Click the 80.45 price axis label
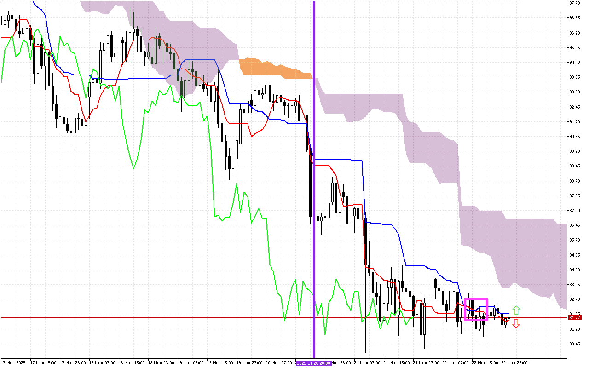The image size is (589, 368). click(574, 344)
